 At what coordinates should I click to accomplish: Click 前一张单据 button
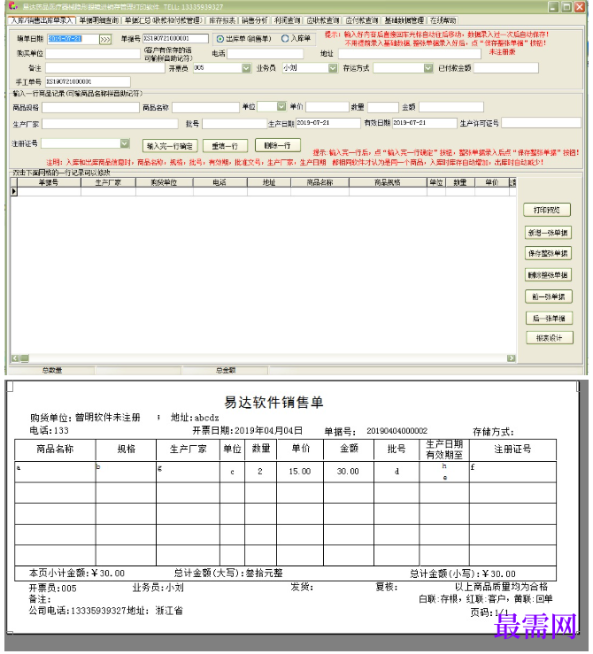549,297
